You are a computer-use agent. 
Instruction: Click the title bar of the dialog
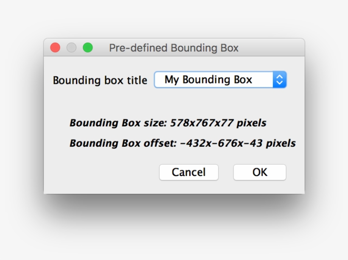174,48
